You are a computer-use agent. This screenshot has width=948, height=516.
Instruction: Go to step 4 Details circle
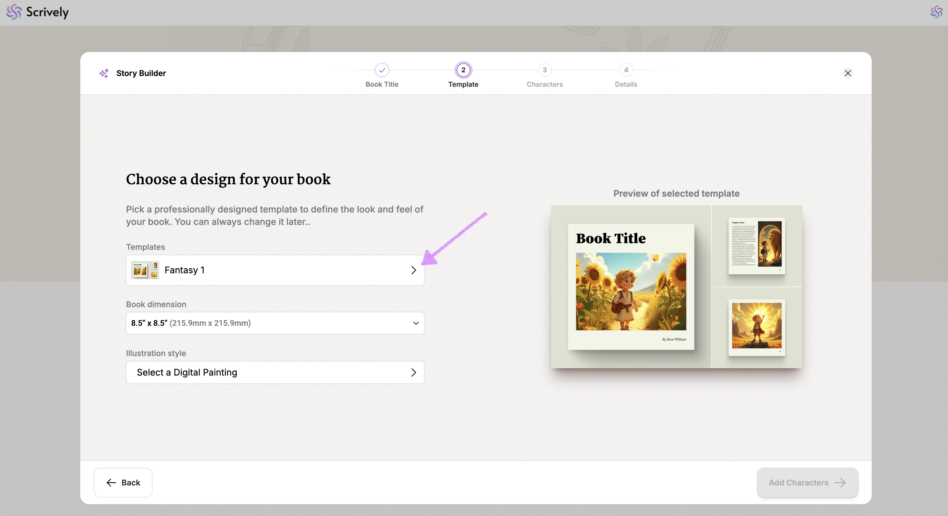[625, 70]
